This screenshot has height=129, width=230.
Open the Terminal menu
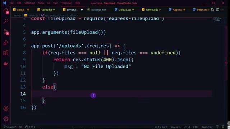(66, 3)
